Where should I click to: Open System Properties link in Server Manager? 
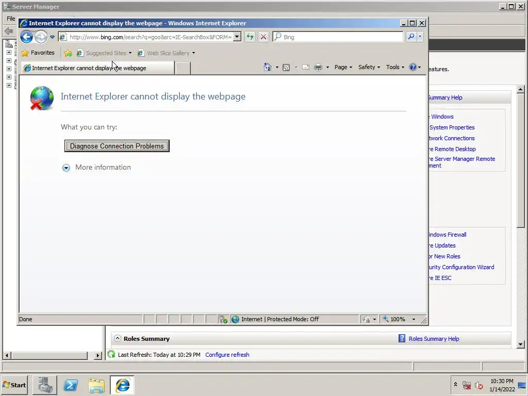(452, 127)
